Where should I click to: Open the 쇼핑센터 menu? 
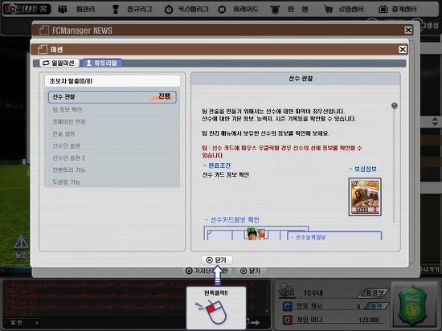pyautogui.click(x=344, y=10)
